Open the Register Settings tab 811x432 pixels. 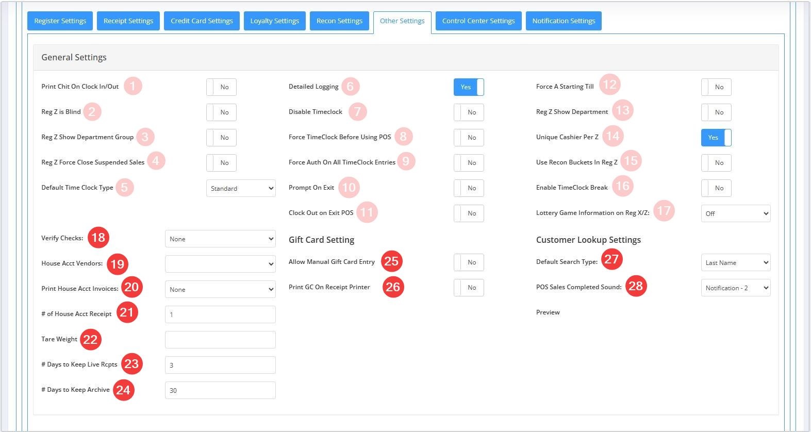[x=60, y=21]
